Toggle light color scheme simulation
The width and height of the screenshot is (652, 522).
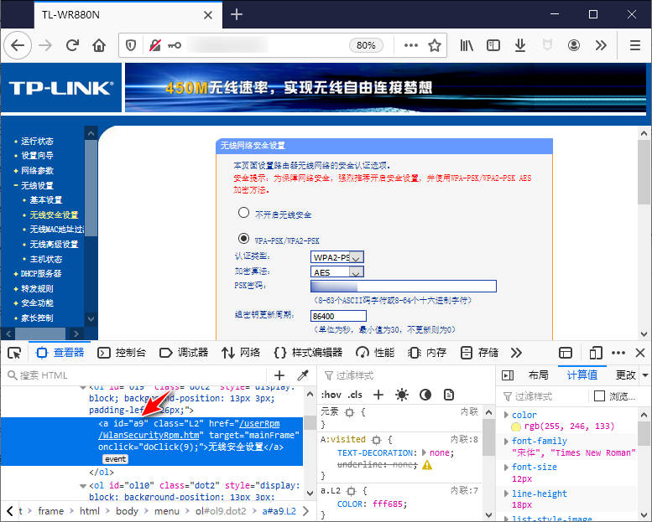click(x=402, y=395)
